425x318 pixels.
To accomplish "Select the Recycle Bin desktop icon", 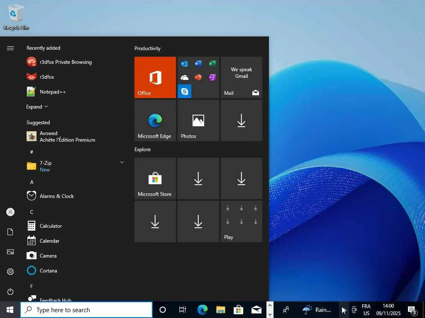I will click(x=16, y=17).
